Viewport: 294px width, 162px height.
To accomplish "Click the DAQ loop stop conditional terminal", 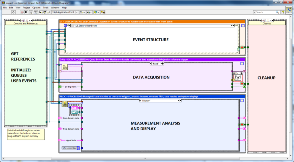I will pos(242,84).
